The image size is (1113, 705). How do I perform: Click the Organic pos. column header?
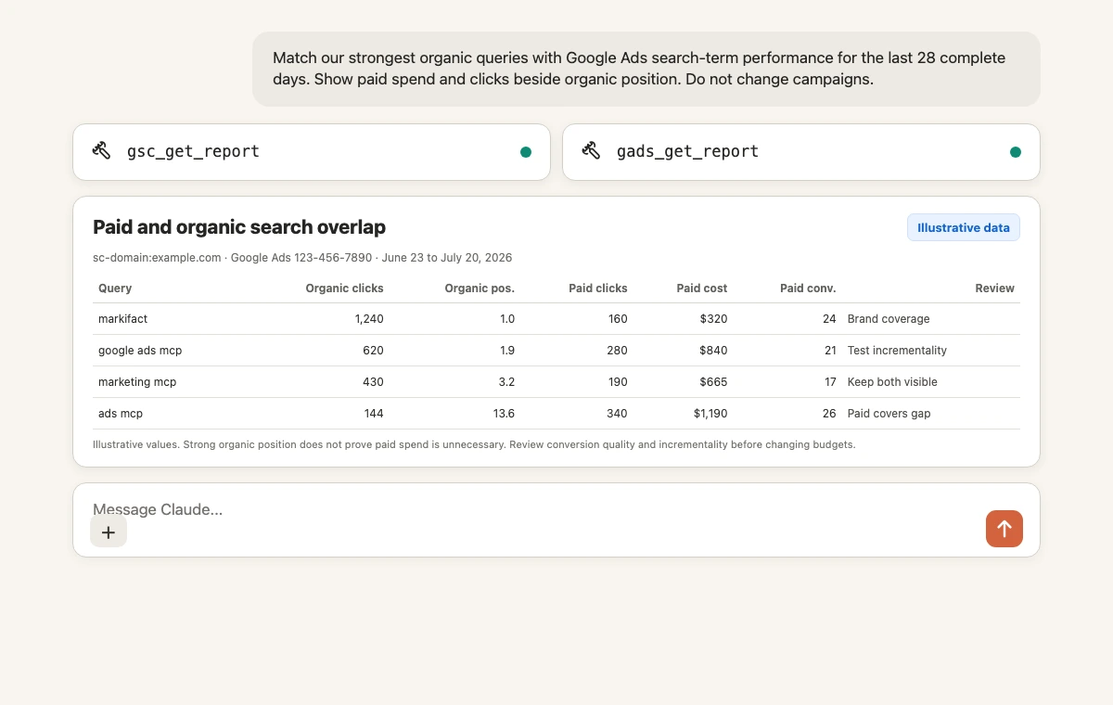(x=480, y=288)
